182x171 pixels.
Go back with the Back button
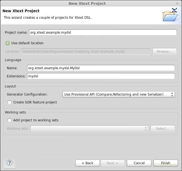coord(88,163)
